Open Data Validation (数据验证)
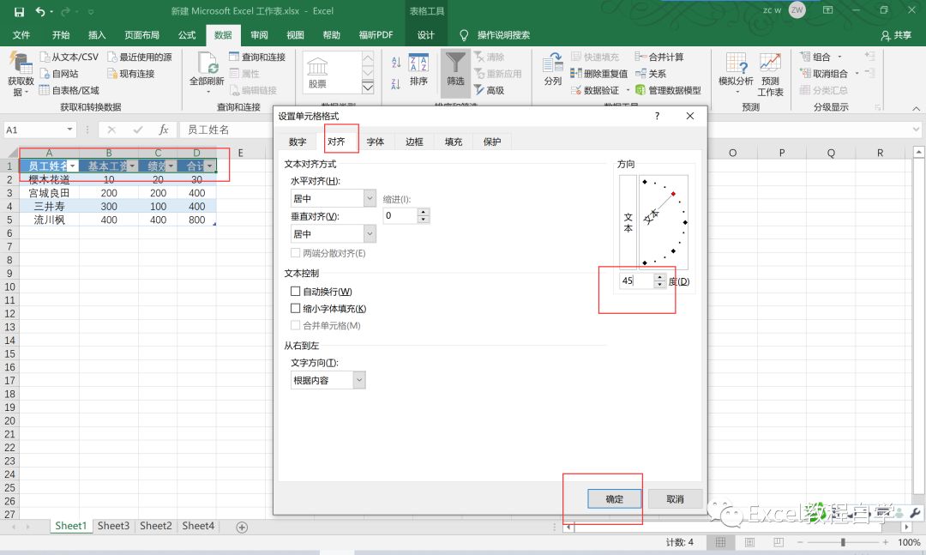 [595, 90]
